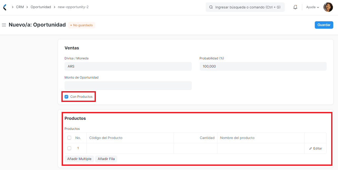
Task: Click the Monto de Oportunidad field
Action: 128,86
